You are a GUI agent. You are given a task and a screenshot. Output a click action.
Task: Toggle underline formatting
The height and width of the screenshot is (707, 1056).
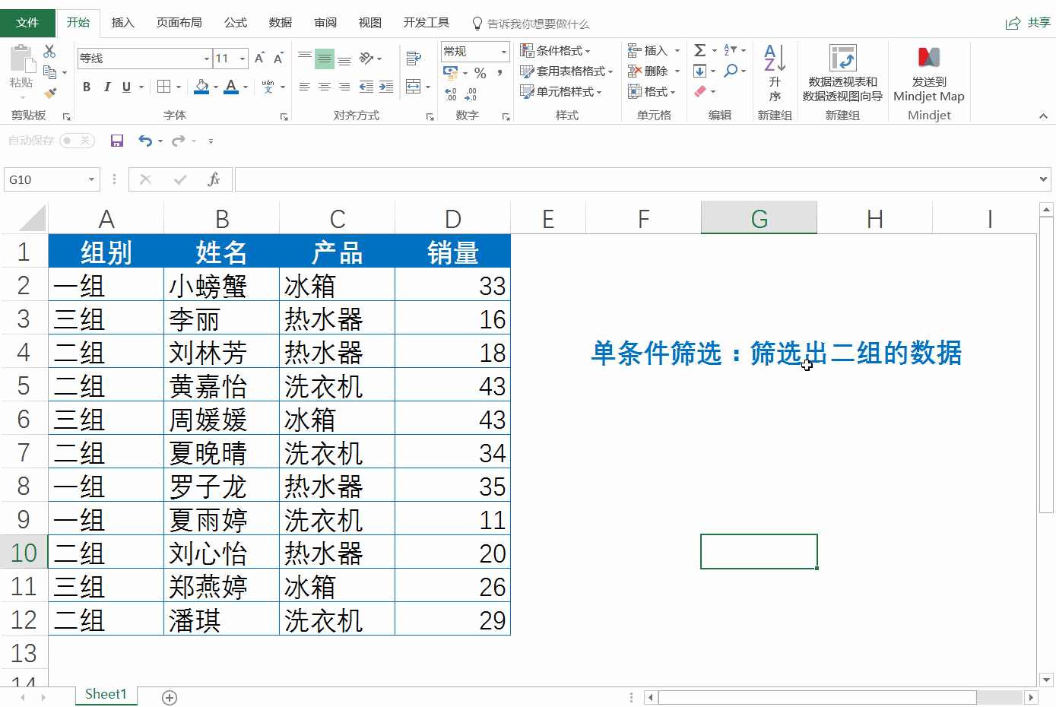pyautogui.click(x=125, y=87)
